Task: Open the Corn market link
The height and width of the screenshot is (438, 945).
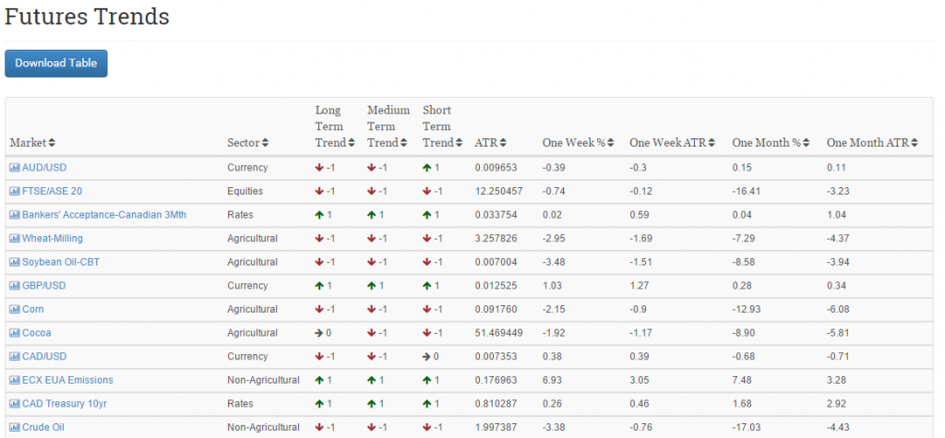Action: click(x=33, y=309)
